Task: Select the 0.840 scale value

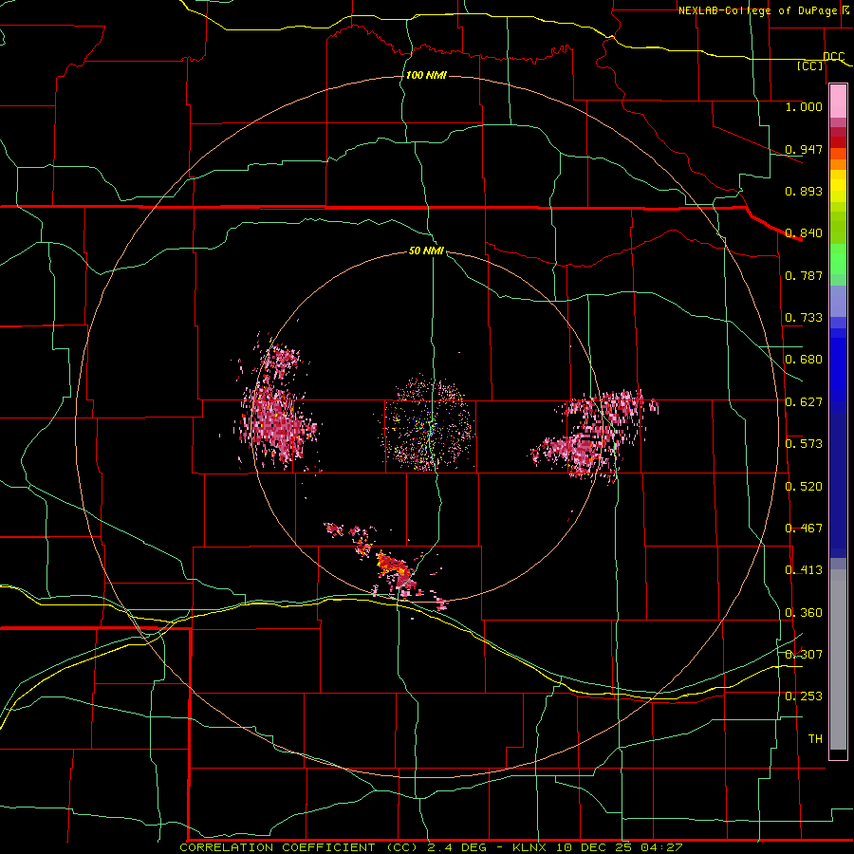Action: (x=804, y=233)
